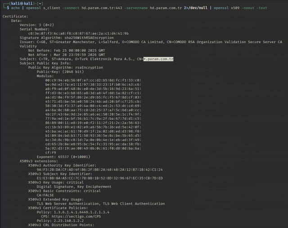Click the Policy 1.3.6.1.4.1.6449.1.2.1.3.4 line
The height and width of the screenshot is (228, 288).
pyautogui.click(x=73, y=212)
